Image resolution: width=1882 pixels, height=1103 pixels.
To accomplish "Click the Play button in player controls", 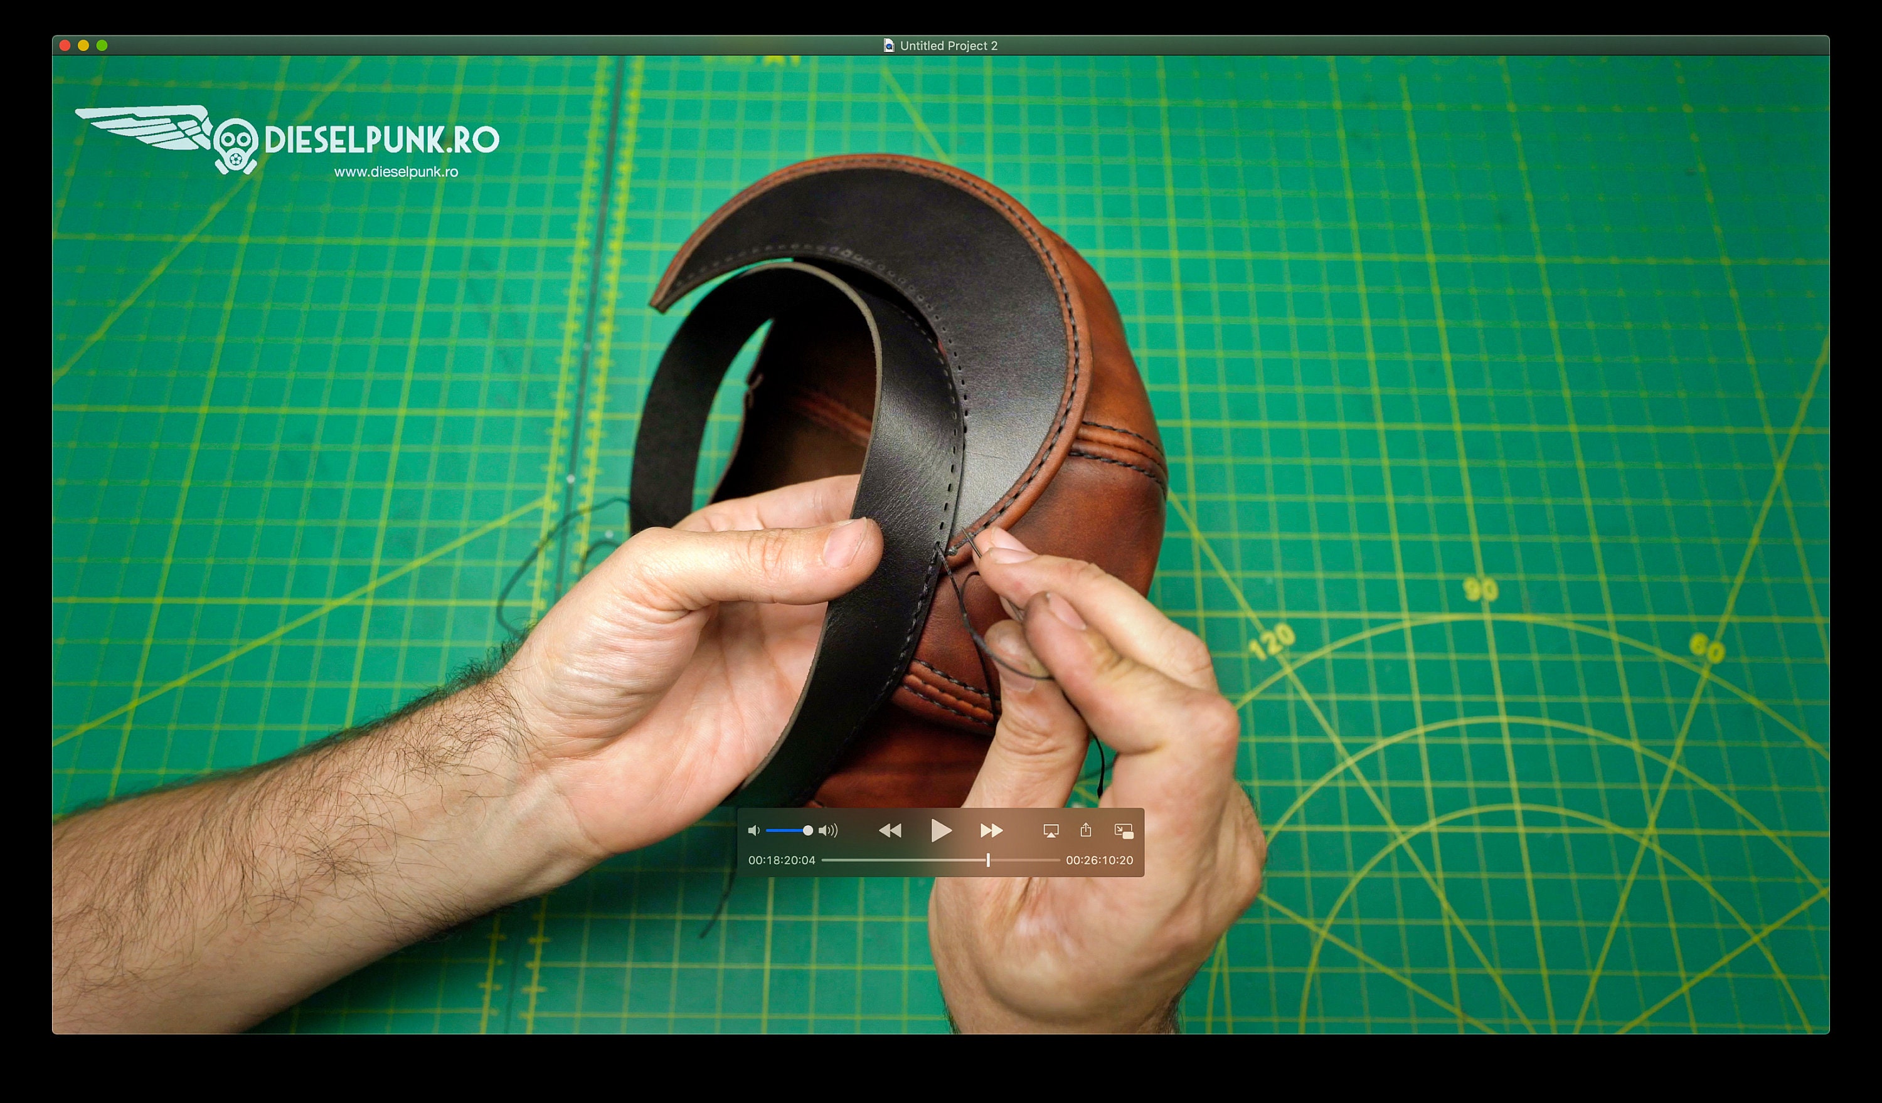I will point(941,830).
